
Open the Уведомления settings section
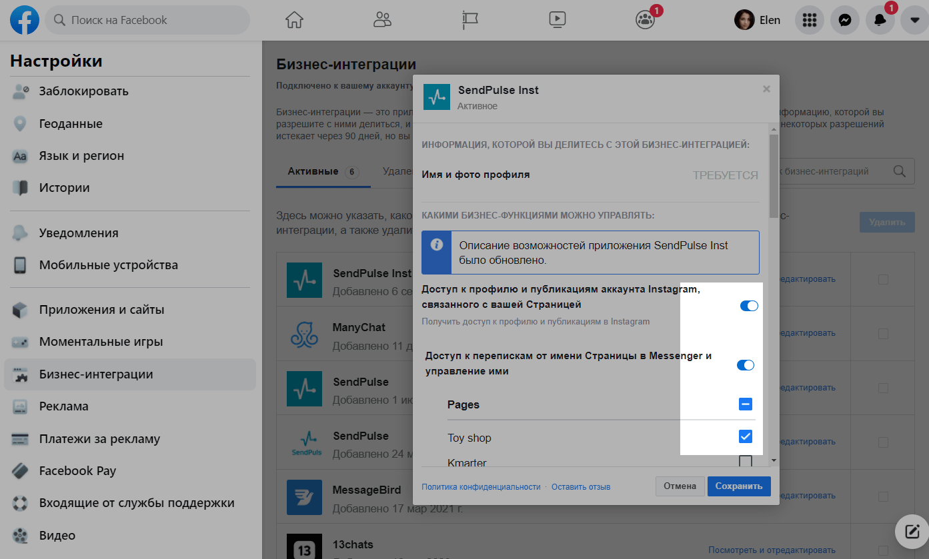point(130,233)
